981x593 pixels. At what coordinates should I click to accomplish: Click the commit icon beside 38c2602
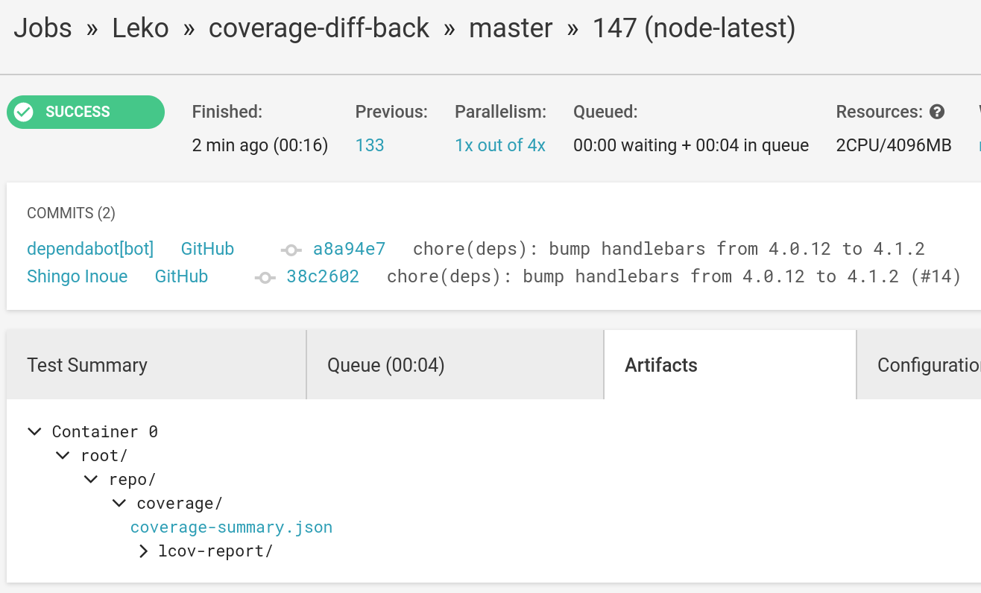click(265, 277)
